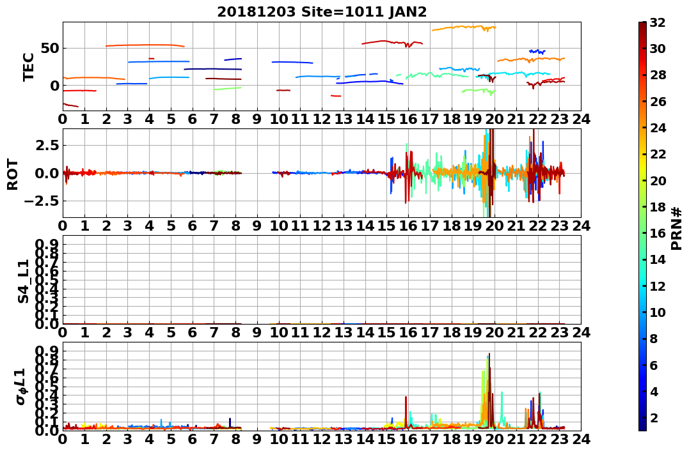Viewport: 689px width, 453px height.
Task: Click colorbar tick label 16
Action: [658, 233]
